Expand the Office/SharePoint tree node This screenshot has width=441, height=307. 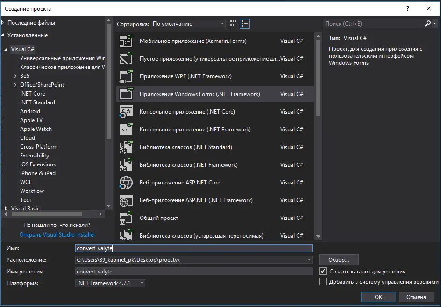pos(15,85)
